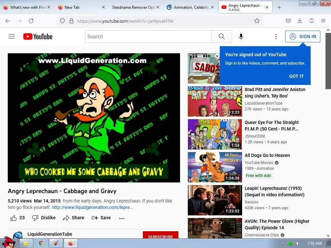Image resolution: width=331 pixels, height=248 pixels.
Task: Open Queer Eye For The Straight P.I.M.P. thumbnail
Action: click(215, 134)
